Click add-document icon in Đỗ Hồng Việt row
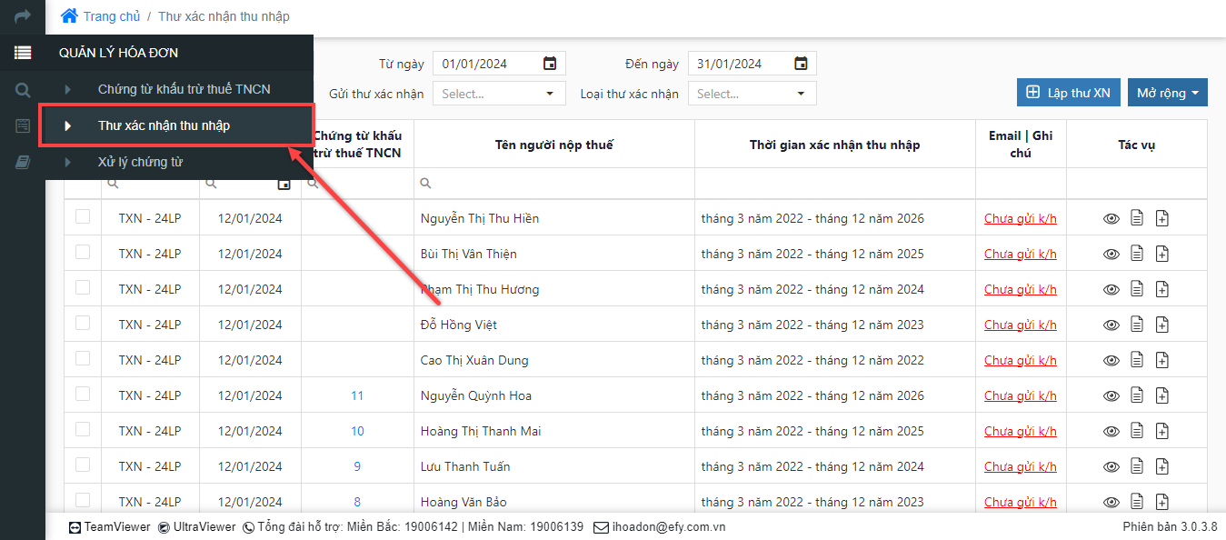This screenshot has height=540, width=1226. coord(1162,325)
